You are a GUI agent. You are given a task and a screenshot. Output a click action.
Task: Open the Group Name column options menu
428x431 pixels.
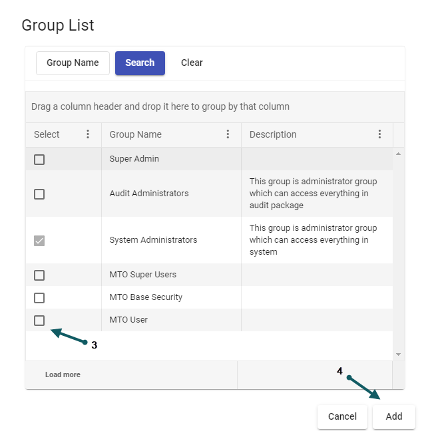[x=228, y=134]
